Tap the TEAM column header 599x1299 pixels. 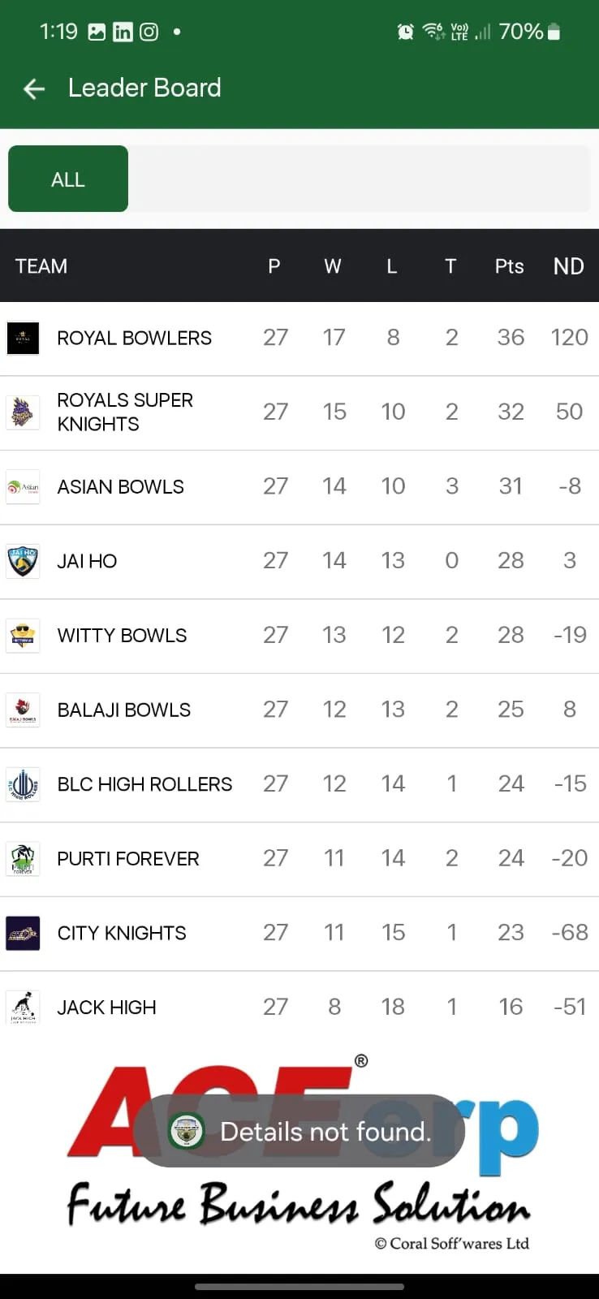click(41, 265)
